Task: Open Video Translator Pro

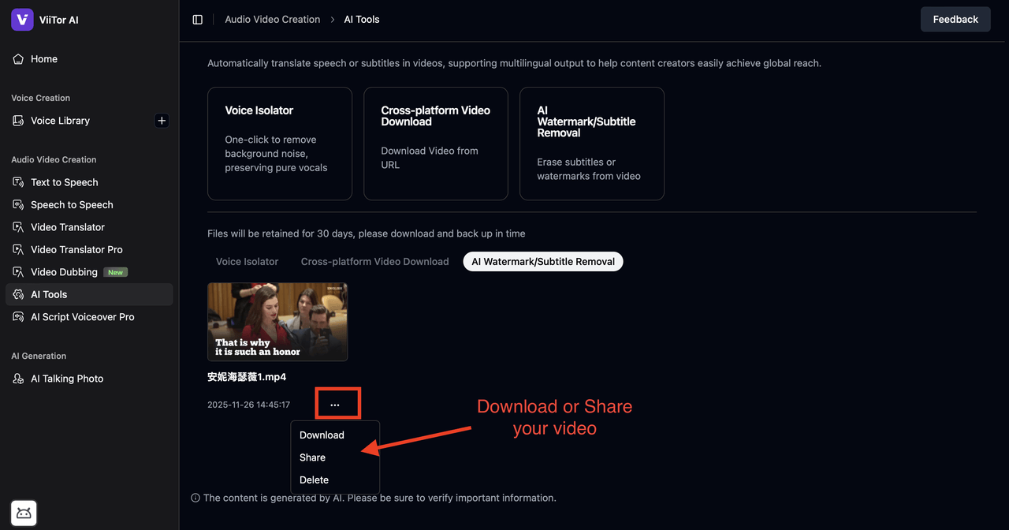Action: [76, 249]
